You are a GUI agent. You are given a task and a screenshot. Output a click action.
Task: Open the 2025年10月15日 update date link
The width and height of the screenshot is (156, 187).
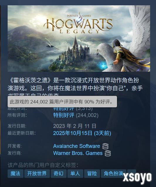coord(82,133)
